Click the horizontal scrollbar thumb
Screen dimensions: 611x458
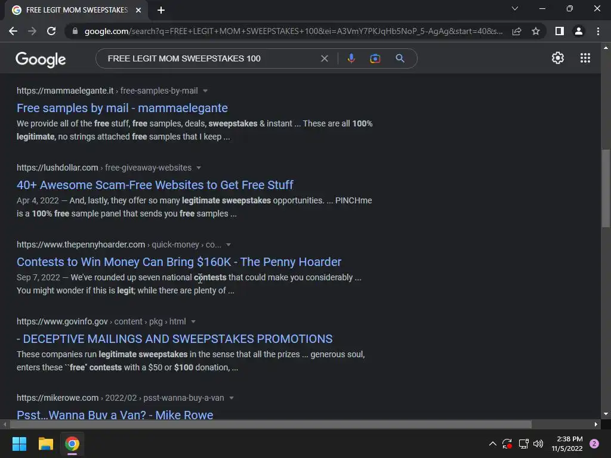pos(270,424)
